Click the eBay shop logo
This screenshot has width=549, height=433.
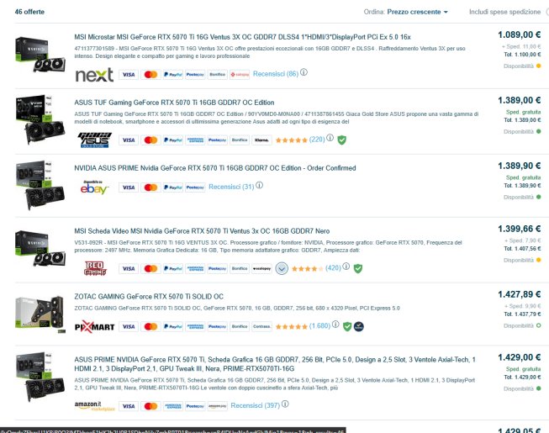click(x=94, y=187)
